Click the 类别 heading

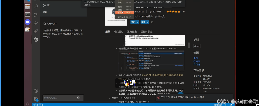coord(196,40)
